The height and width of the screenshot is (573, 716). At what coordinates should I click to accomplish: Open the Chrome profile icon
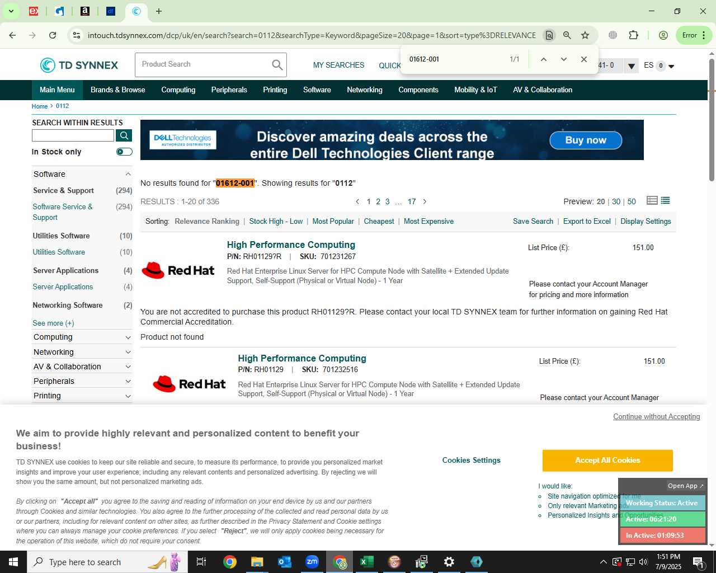click(x=663, y=35)
